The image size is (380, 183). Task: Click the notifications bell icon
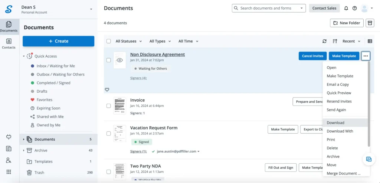(346, 8)
